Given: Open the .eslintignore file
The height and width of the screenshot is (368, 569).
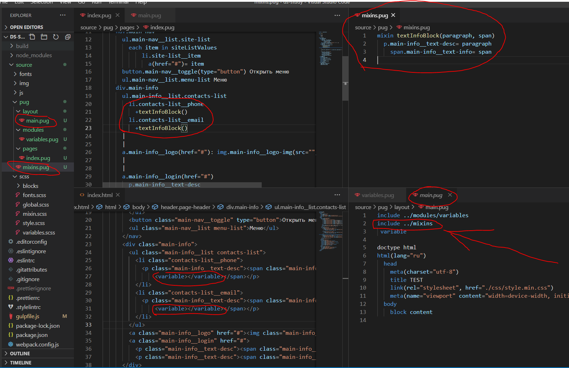Looking at the screenshot, I should point(31,251).
